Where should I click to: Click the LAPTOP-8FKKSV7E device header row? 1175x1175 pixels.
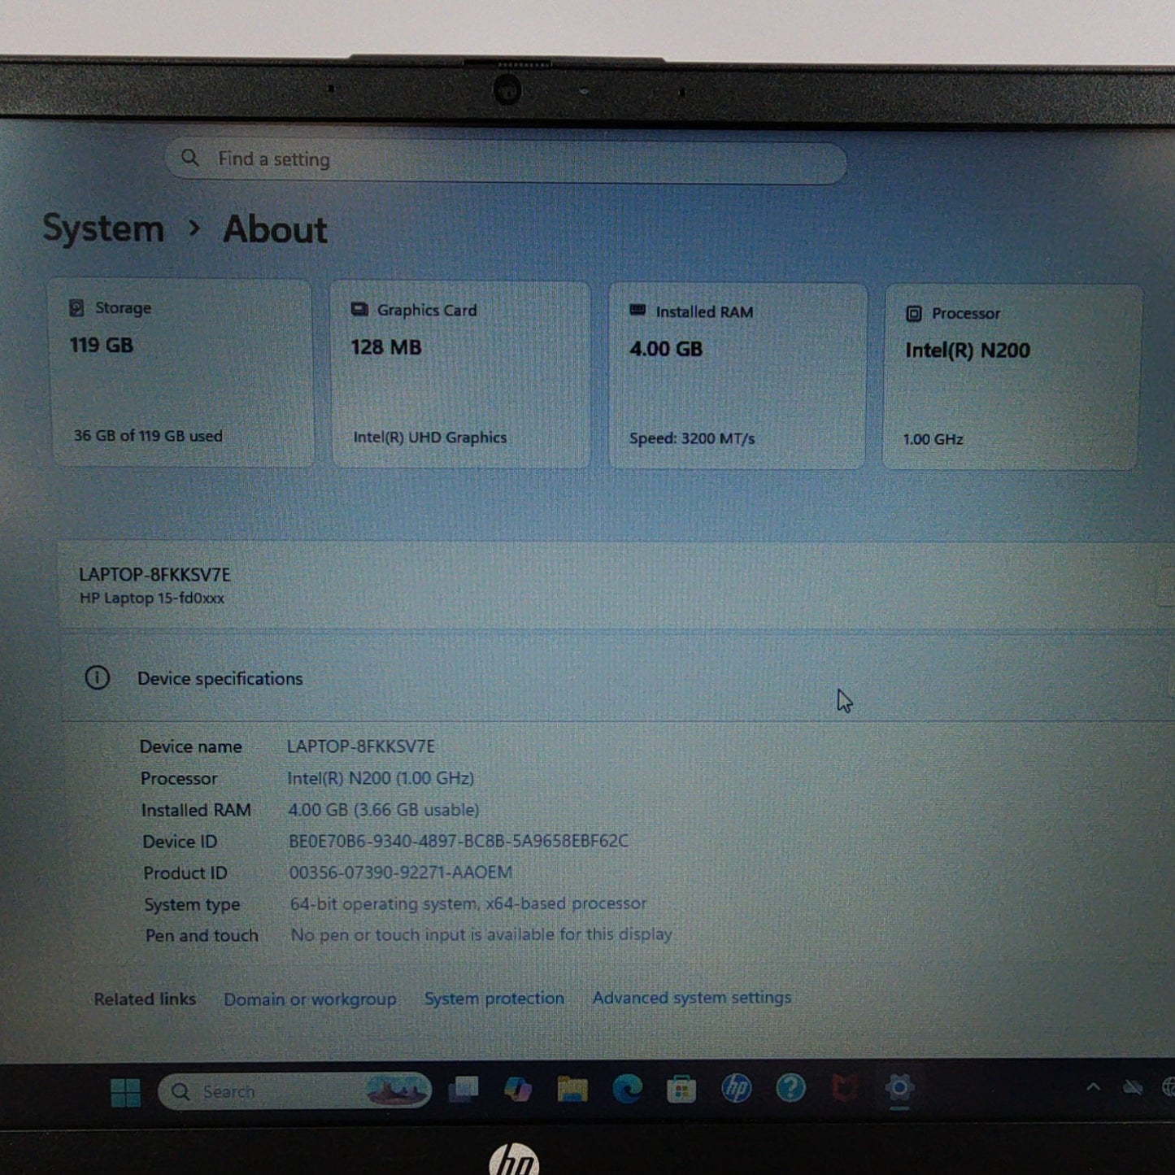pos(618,585)
